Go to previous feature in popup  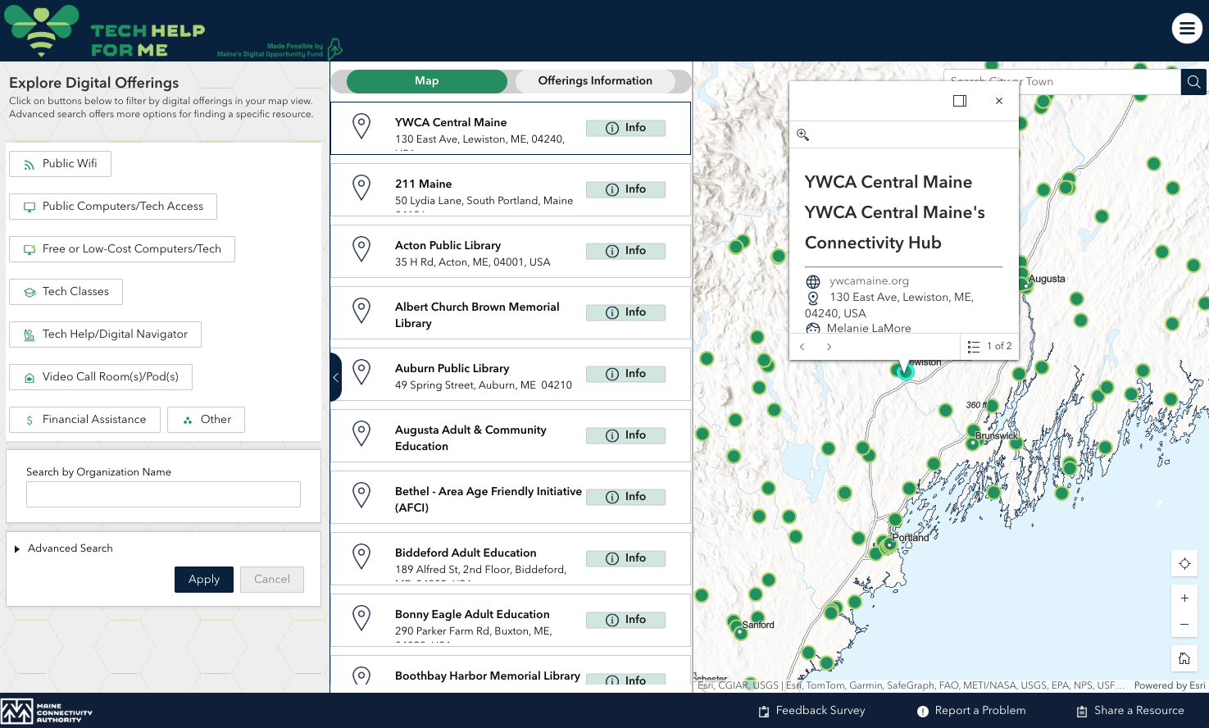point(802,347)
